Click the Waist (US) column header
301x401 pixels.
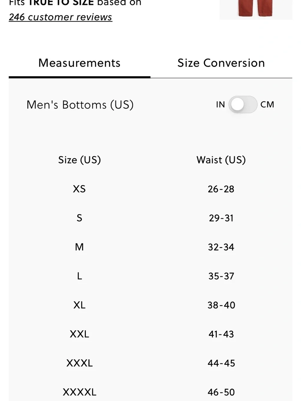pyautogui.click(x=221, y=160)
